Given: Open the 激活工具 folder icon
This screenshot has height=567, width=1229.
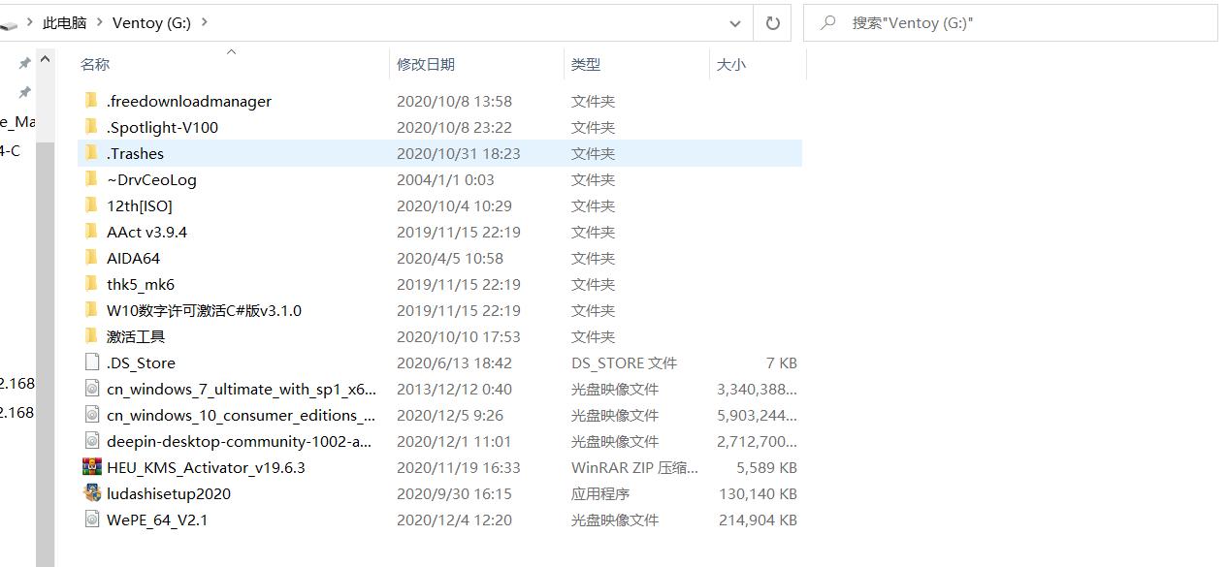Looking at the screenshot, I should click(88, 336).
